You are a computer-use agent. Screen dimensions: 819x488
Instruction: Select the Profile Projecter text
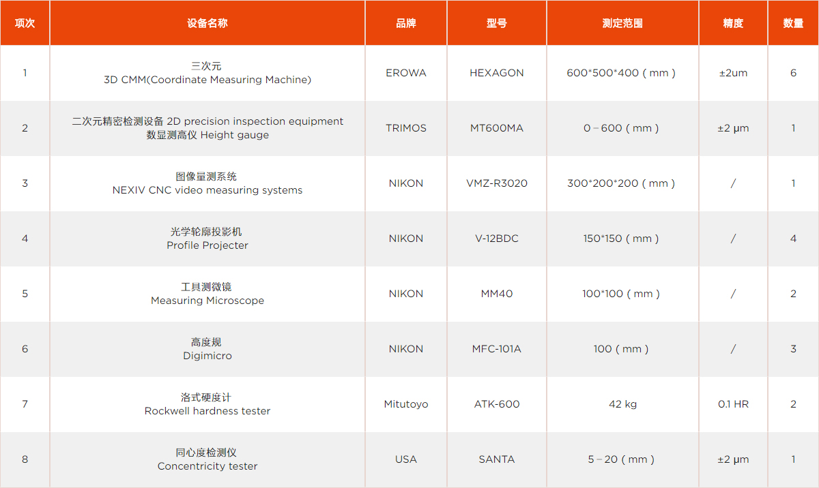(x=207, y=245)
